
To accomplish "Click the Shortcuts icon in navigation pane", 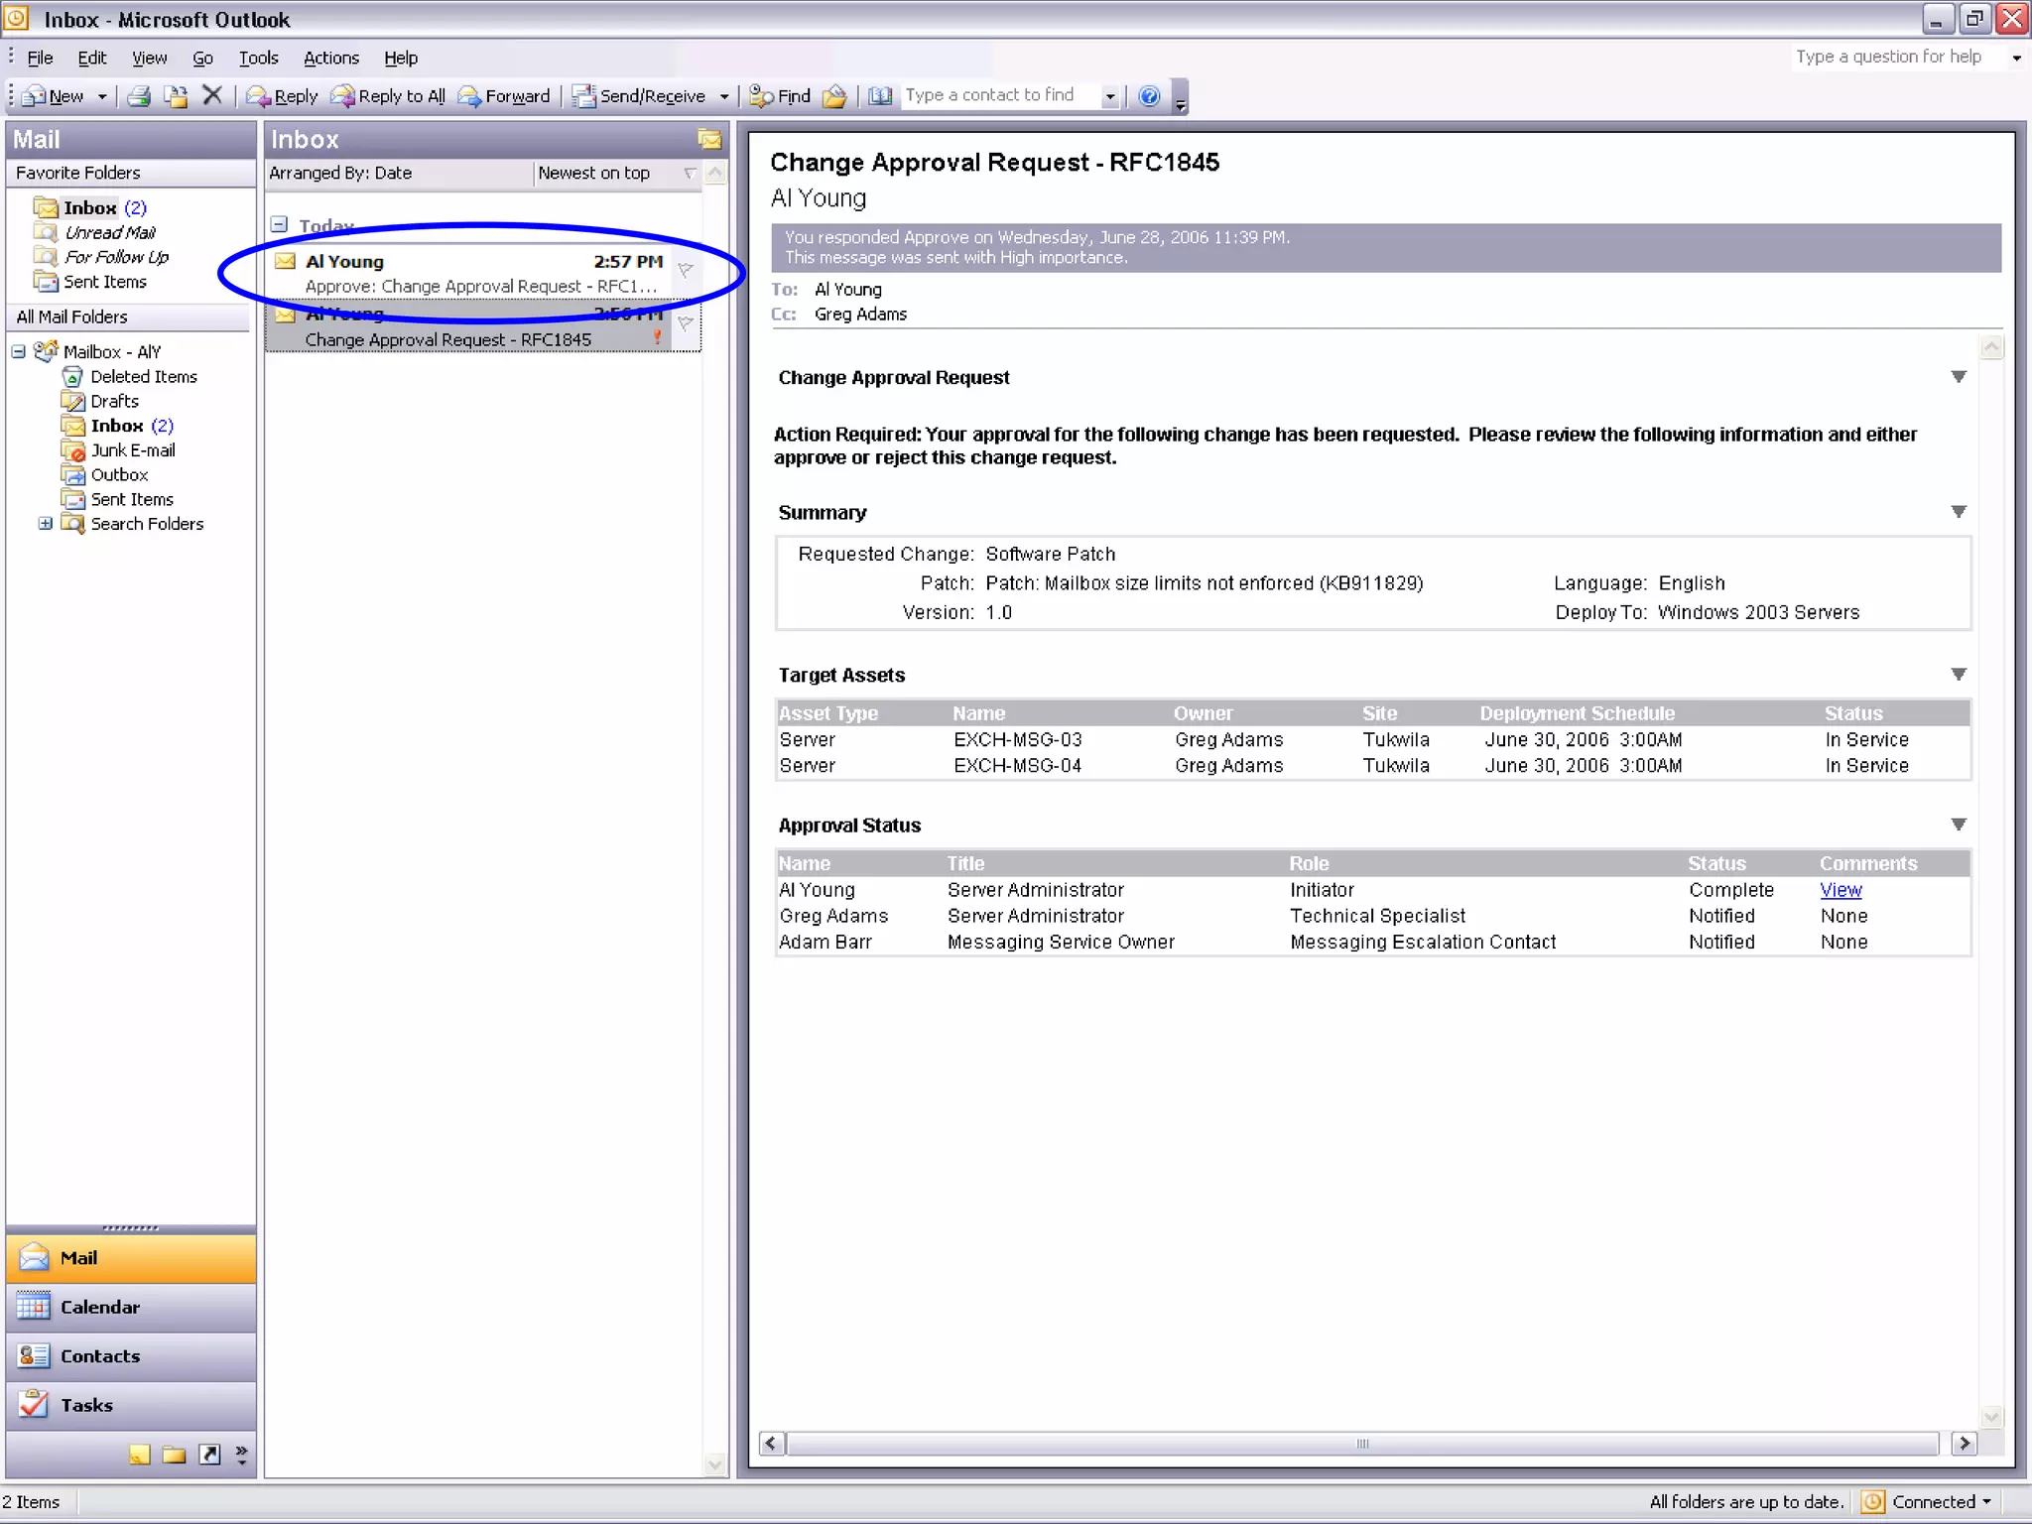I will click(209, 1455).
